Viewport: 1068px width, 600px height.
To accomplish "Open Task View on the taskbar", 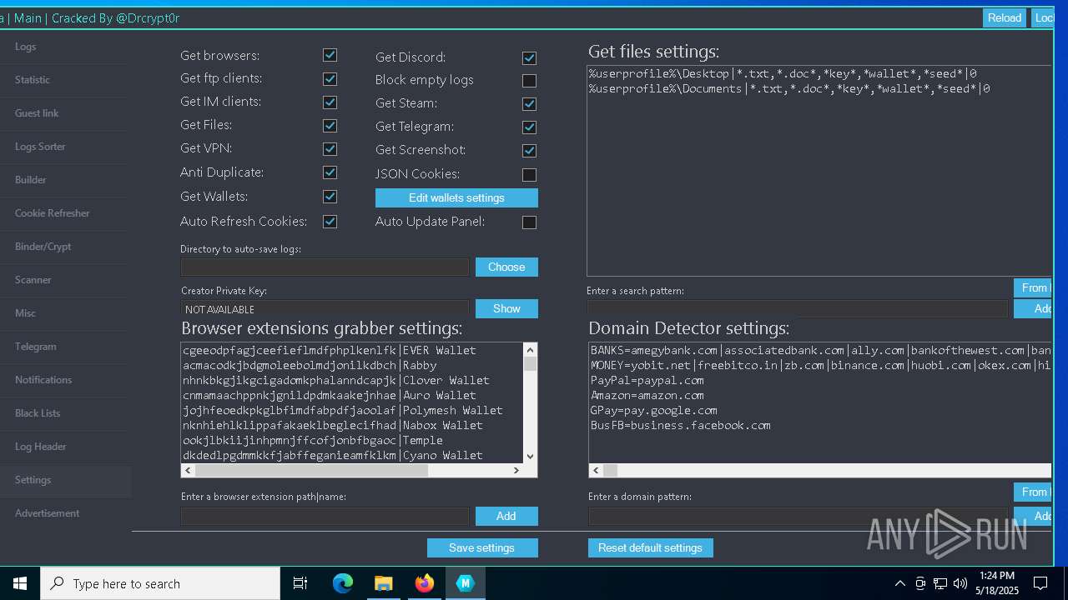I will pos(300,583).
